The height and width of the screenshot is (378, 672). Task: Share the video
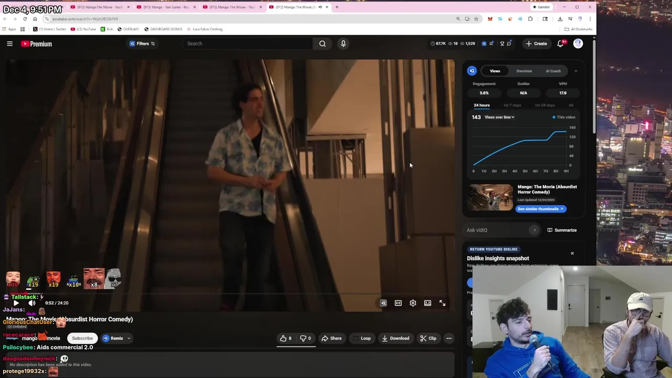click(x=331, y=338)
